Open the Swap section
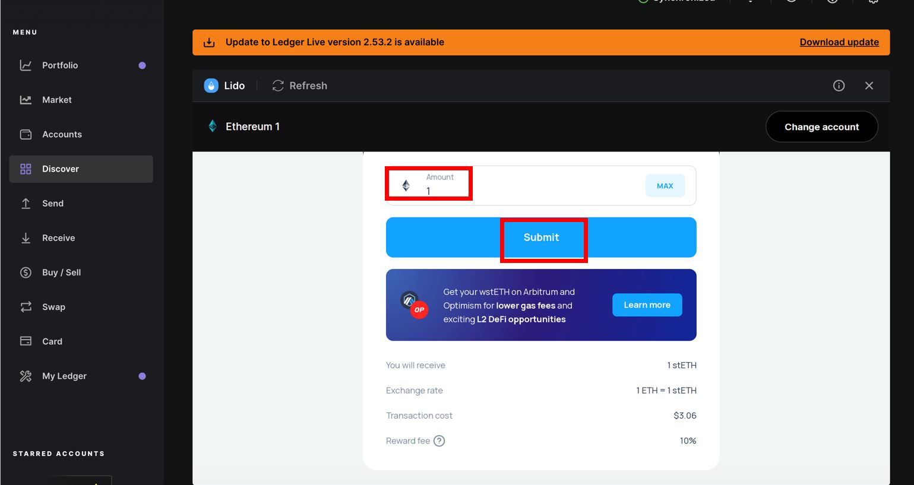The image size is (914, 485). (x=81, y=306)
